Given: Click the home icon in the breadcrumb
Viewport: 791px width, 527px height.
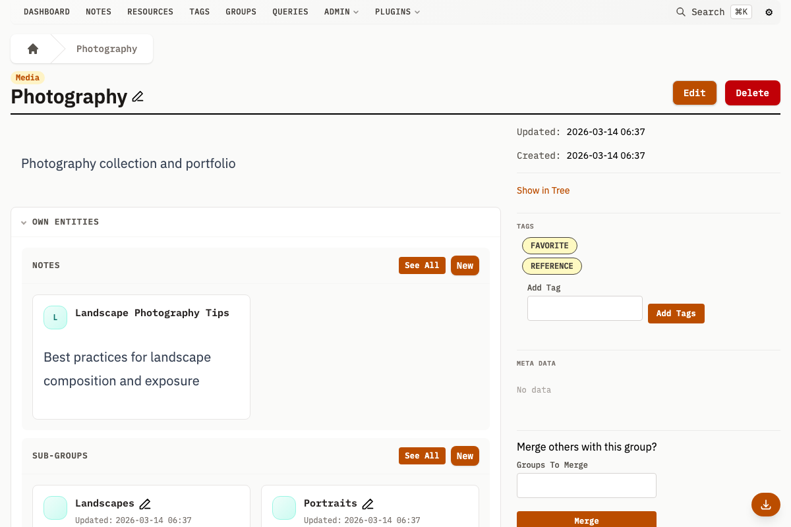Looking at the screenshot, I should click(32, 48).
